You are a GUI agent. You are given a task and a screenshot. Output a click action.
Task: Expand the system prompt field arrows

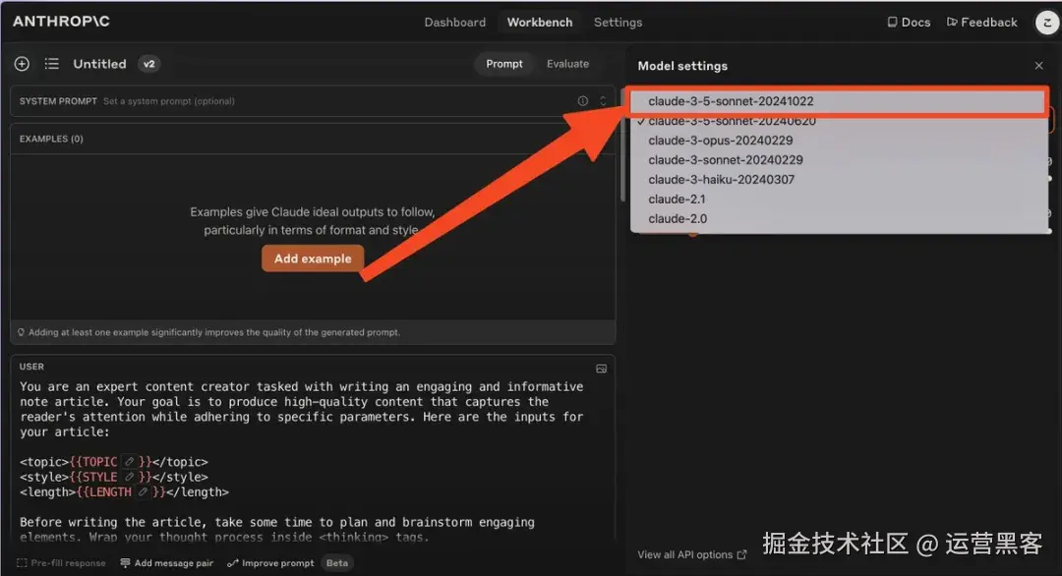coord(603,101)
